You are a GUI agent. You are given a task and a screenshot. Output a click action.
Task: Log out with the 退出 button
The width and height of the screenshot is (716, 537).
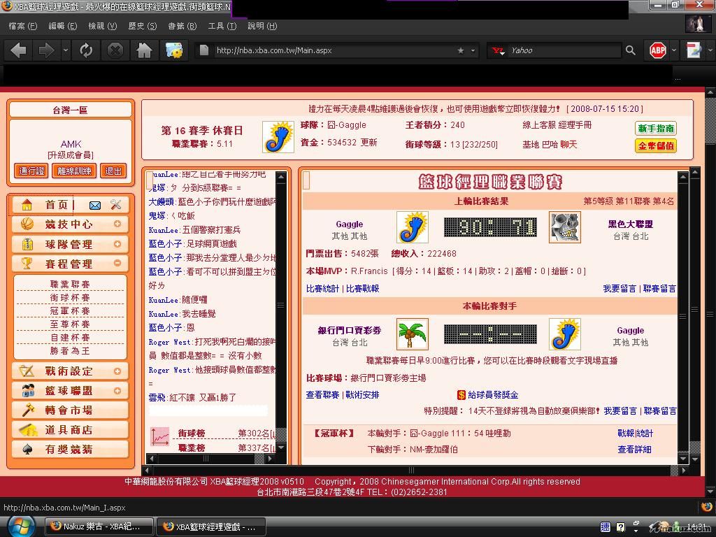tap(113, 171)
